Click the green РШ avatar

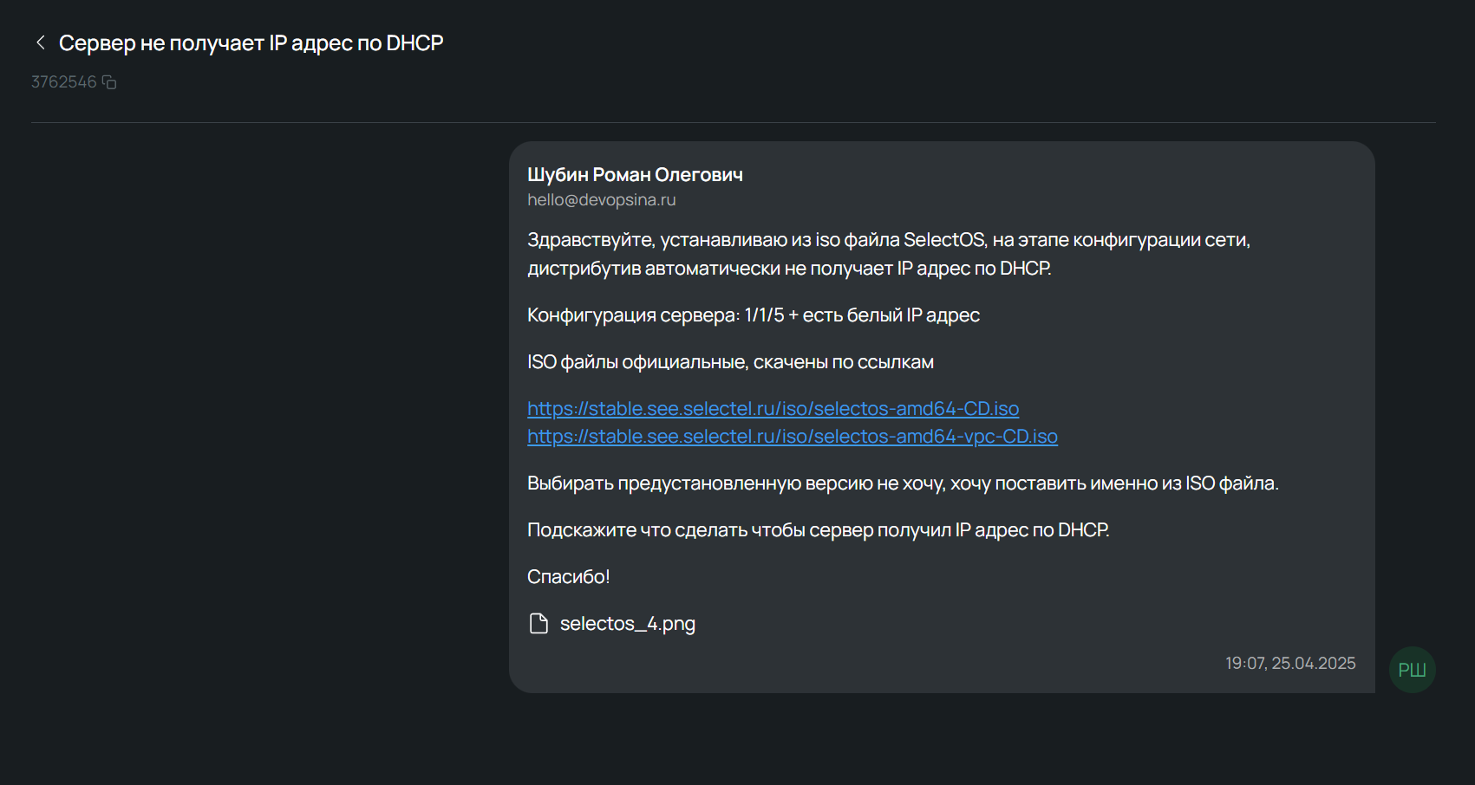coord(1412,670)
